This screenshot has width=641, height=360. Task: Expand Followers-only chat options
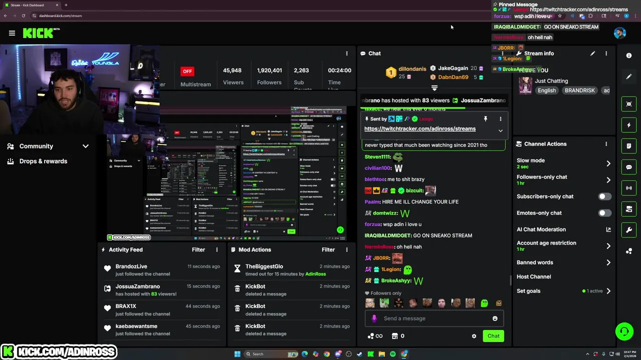(x=608, y=180)
